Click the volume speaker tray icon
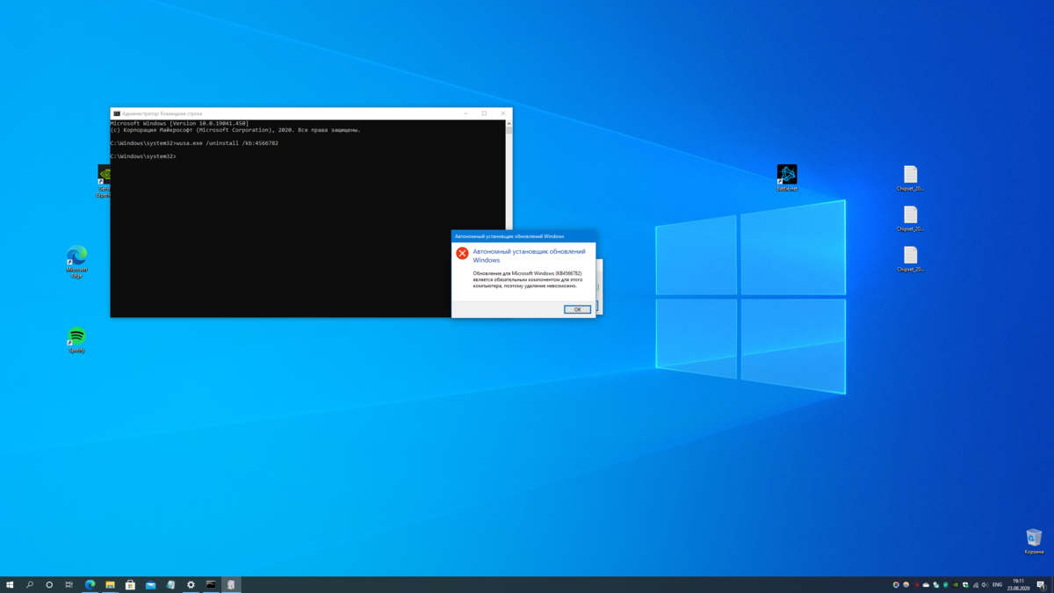 (985, 584)
